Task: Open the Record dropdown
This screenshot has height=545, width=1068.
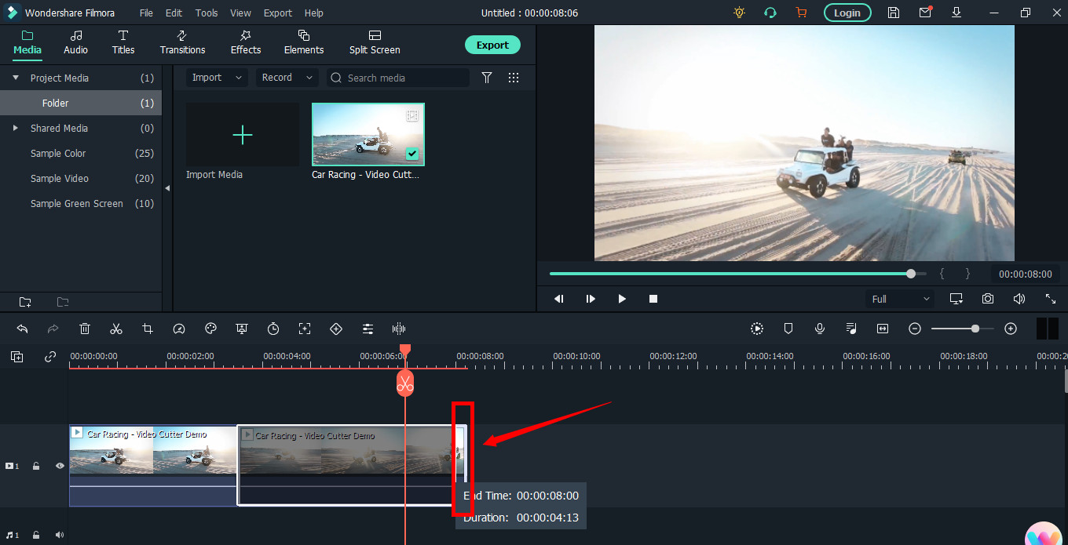Action: coord(287,78)
